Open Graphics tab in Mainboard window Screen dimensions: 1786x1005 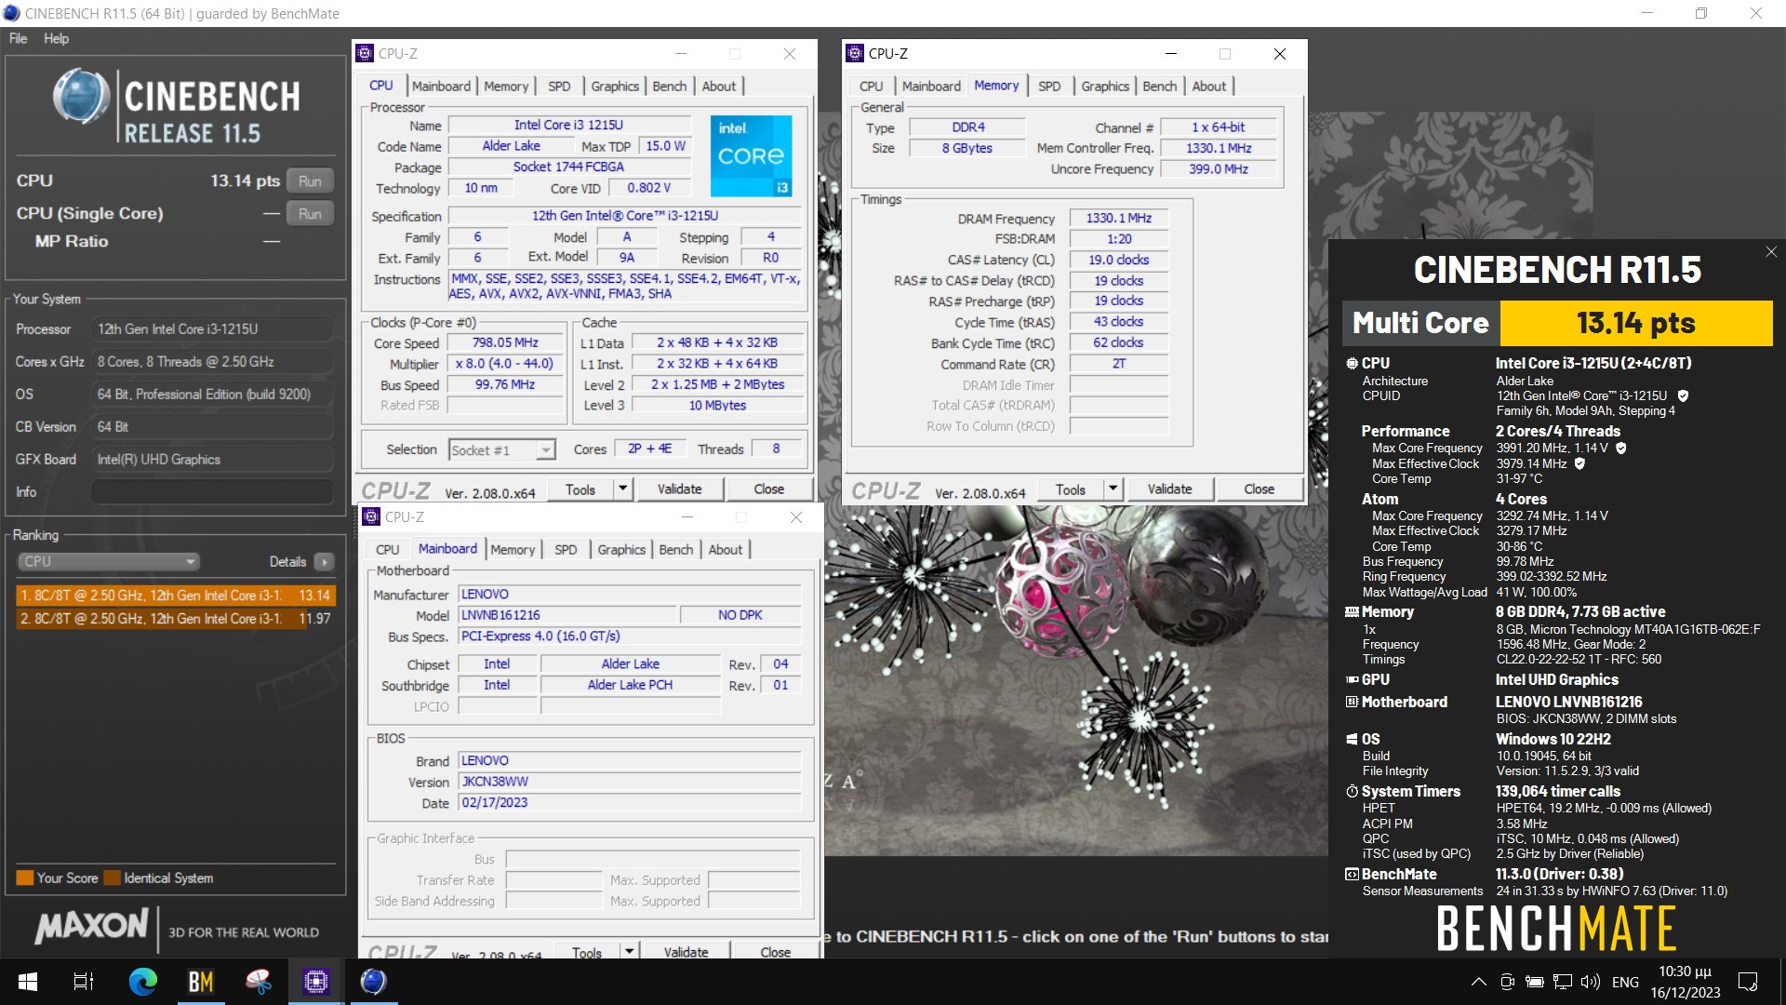coord(621,549)
